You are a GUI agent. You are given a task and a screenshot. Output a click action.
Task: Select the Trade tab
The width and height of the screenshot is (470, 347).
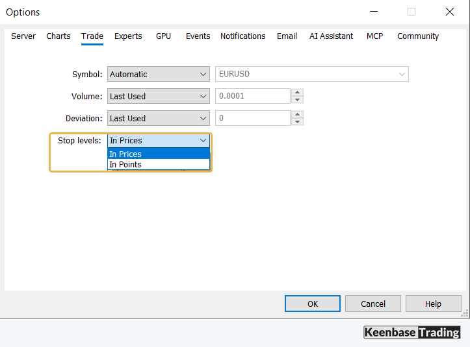pyautogui.click(x=92, y=36)
